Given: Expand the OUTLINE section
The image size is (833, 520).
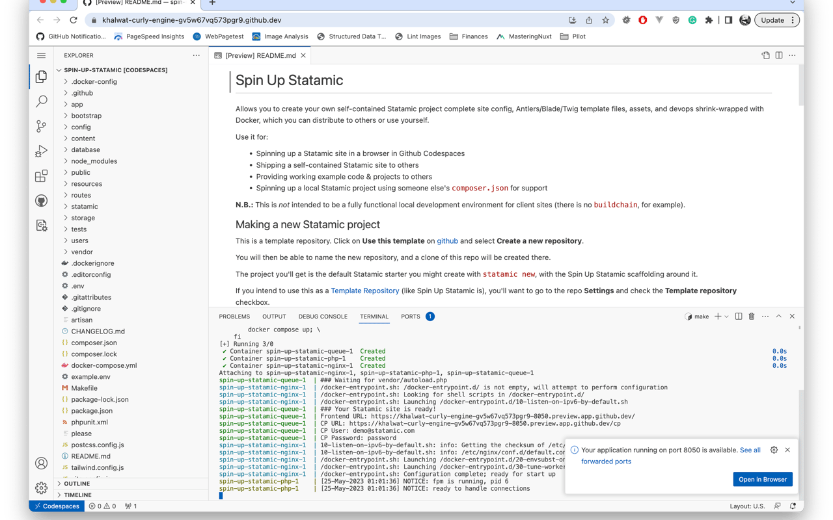Looking at the screenshot, I should click(77, 484).
